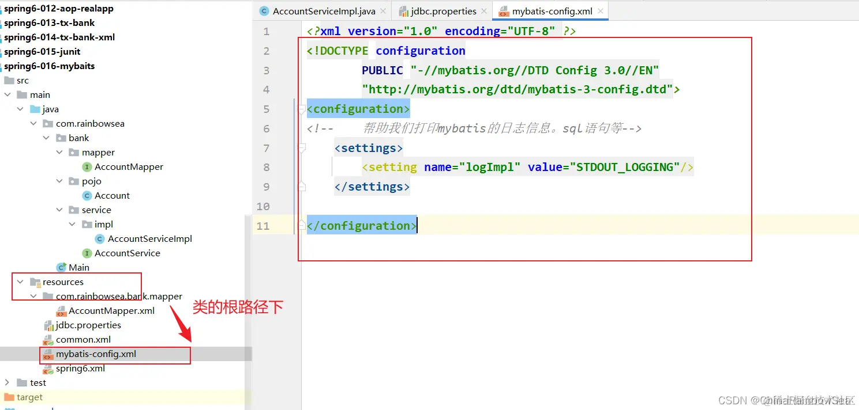Collapse the java source folder
Viewport: 859px width, 410px height.
click(x=20, y=109)
